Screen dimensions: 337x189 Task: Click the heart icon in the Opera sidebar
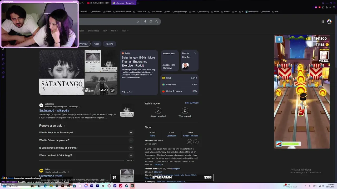(x=3, y=59)
